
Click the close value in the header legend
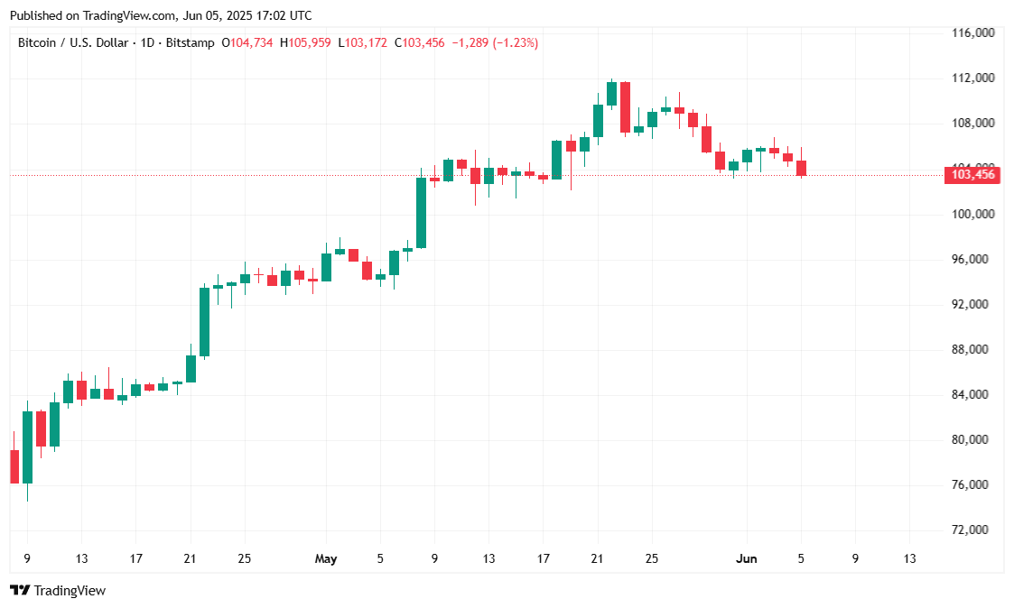click(x=423, y=42)
